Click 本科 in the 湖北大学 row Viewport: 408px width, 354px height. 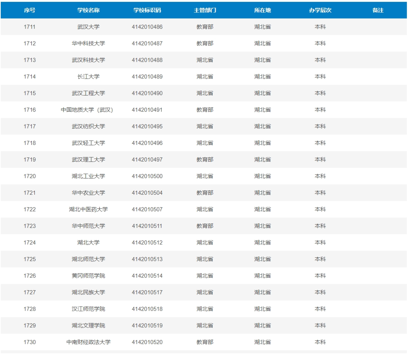pos(320,243)
